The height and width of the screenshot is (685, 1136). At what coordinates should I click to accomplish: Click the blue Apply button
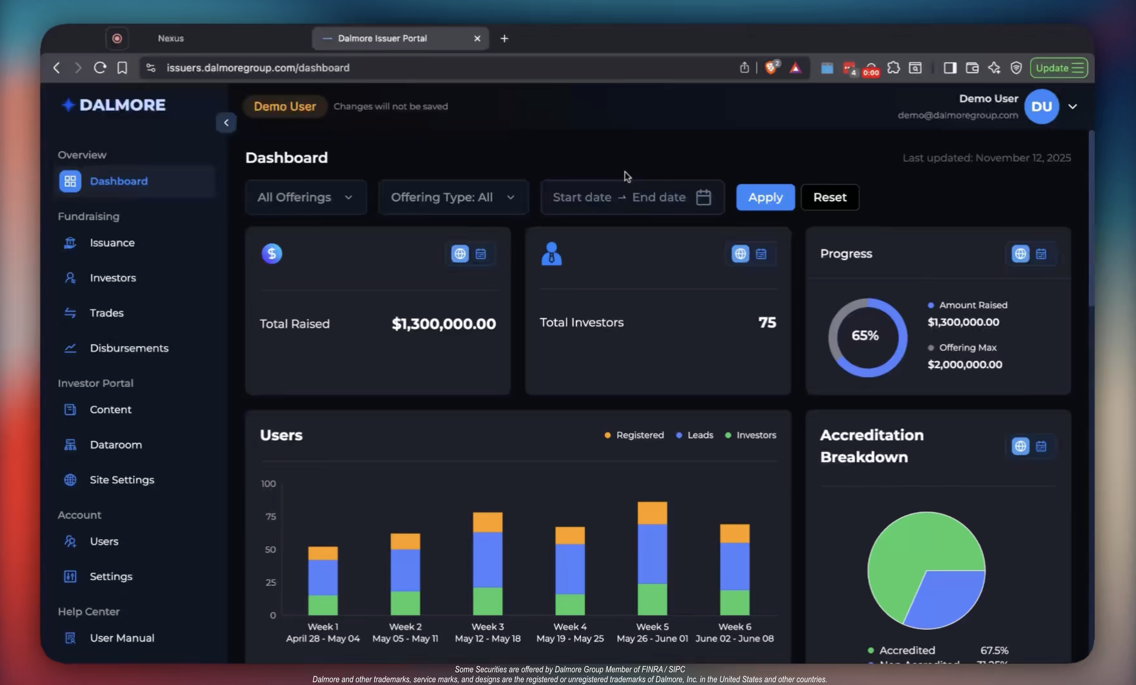tap(765, 197)
